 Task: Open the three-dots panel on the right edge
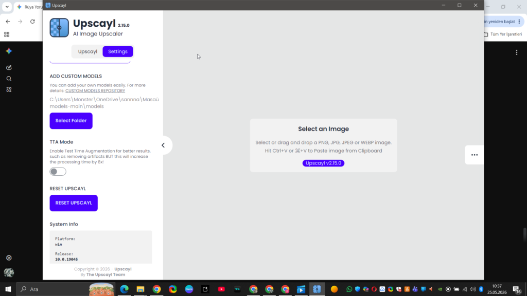click(474, 155)
